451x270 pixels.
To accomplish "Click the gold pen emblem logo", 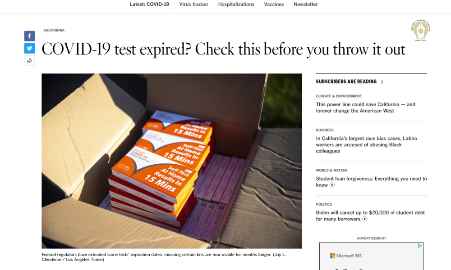I will [x=420, y=30].
